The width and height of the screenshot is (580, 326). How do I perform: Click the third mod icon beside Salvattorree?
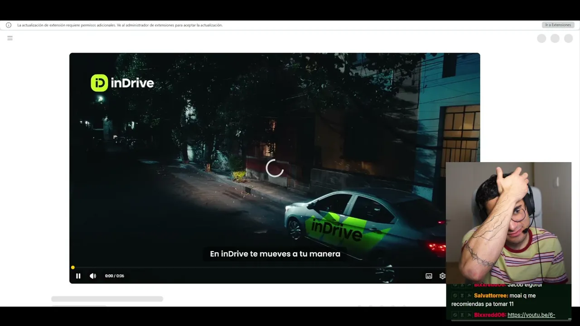[469, 296]
